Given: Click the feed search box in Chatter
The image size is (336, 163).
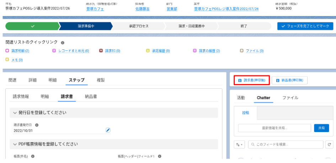Looking at the screenshot, I should point(286,144).
